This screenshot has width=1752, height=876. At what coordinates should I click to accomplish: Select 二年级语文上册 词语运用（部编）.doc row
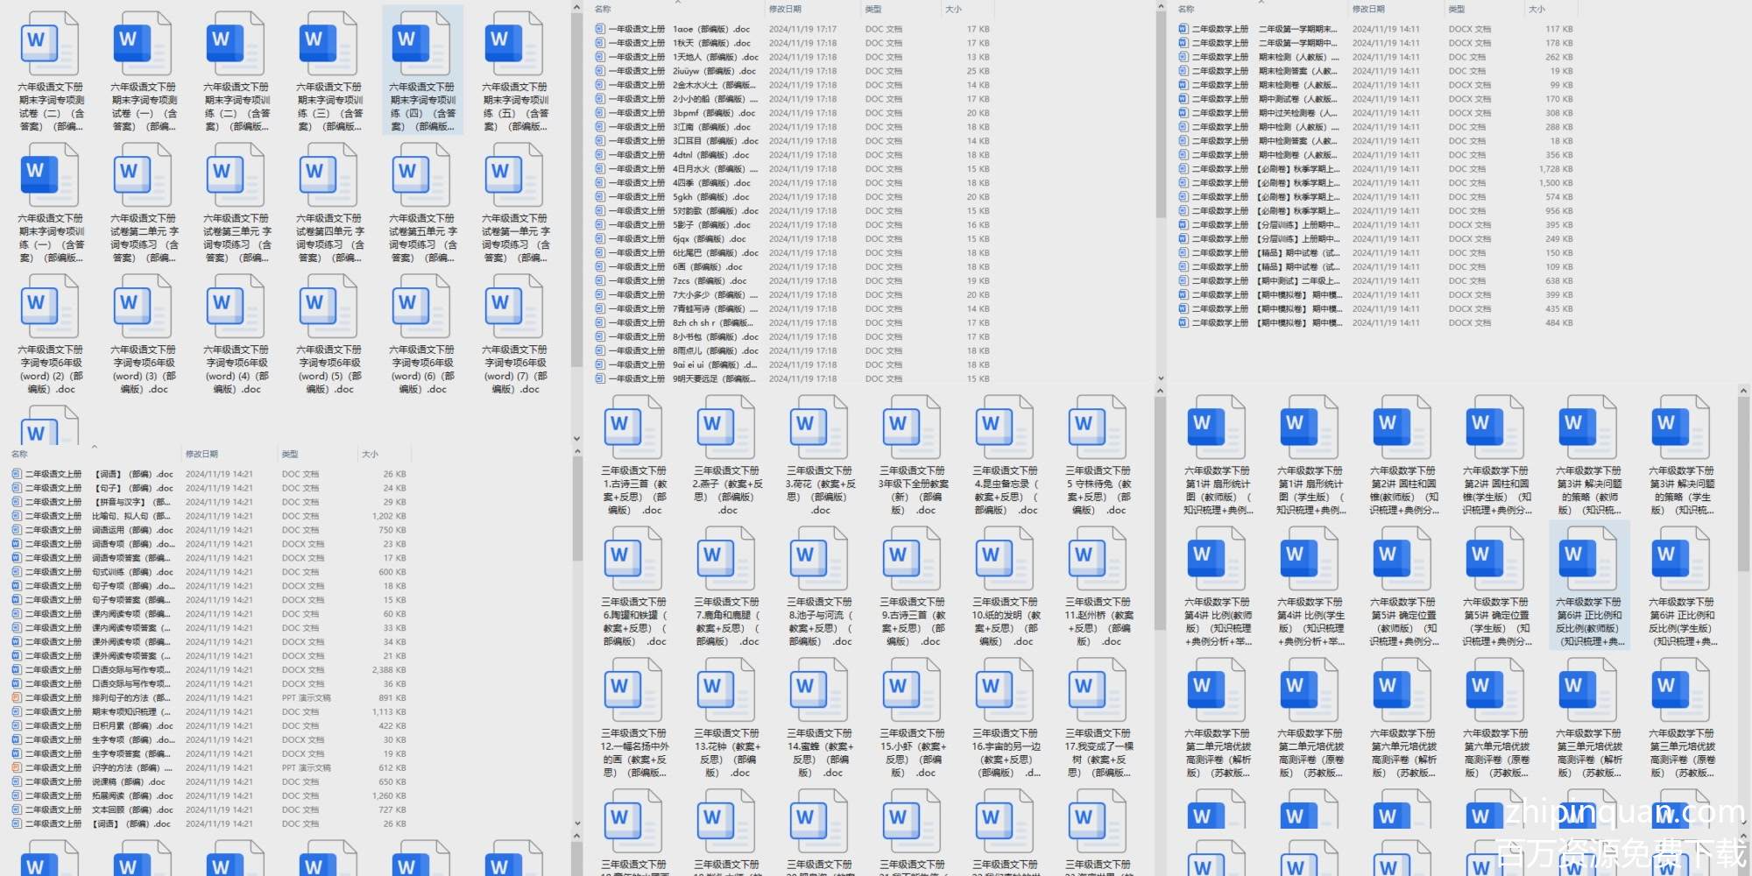pos(209,530)
